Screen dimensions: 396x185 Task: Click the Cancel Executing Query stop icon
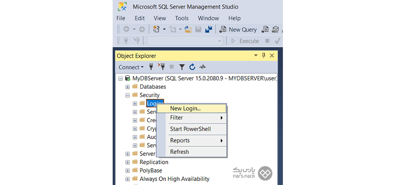pyautogui.click(x=267, y=40)
